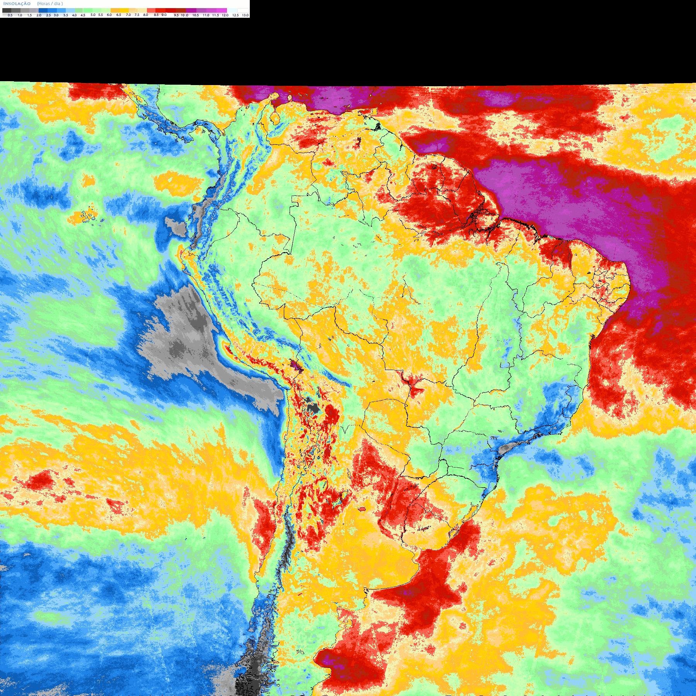This screenshot has height=696, width=696.
Task: Select the bright pink-magenta legend swatch
Action: pos(222,10)
